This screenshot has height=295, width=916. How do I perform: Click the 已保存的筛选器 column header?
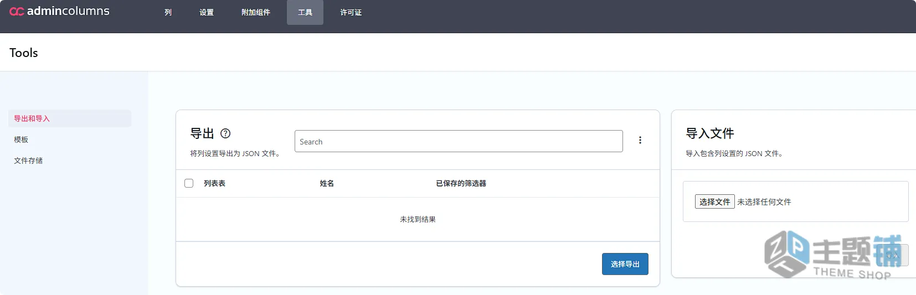tap(461, 183)
